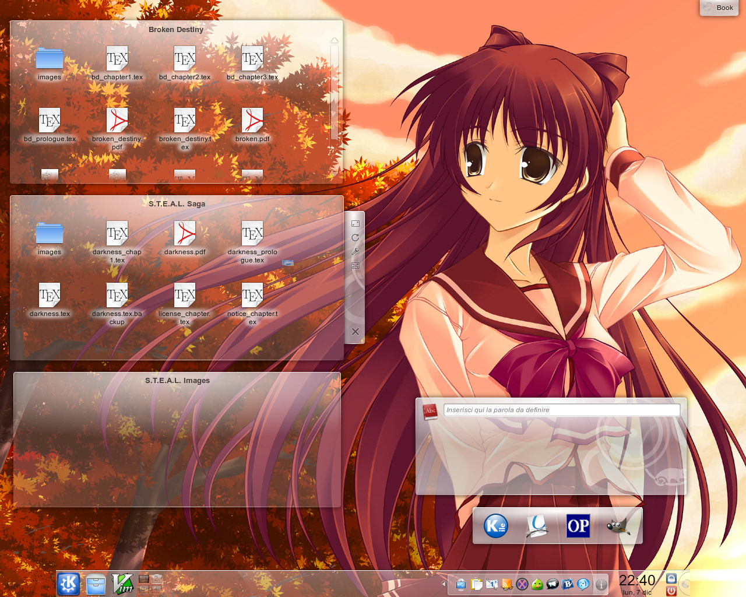Launch GIMP from the quick launcher
This screenshot has width=746, height=597.
618,526
